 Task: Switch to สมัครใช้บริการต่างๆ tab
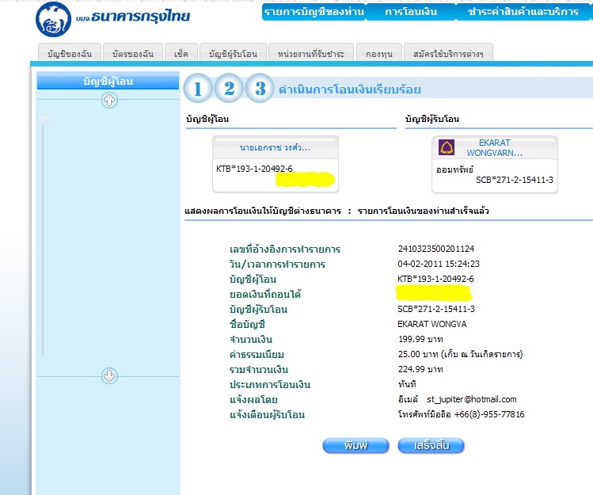[x=448, y=53]
